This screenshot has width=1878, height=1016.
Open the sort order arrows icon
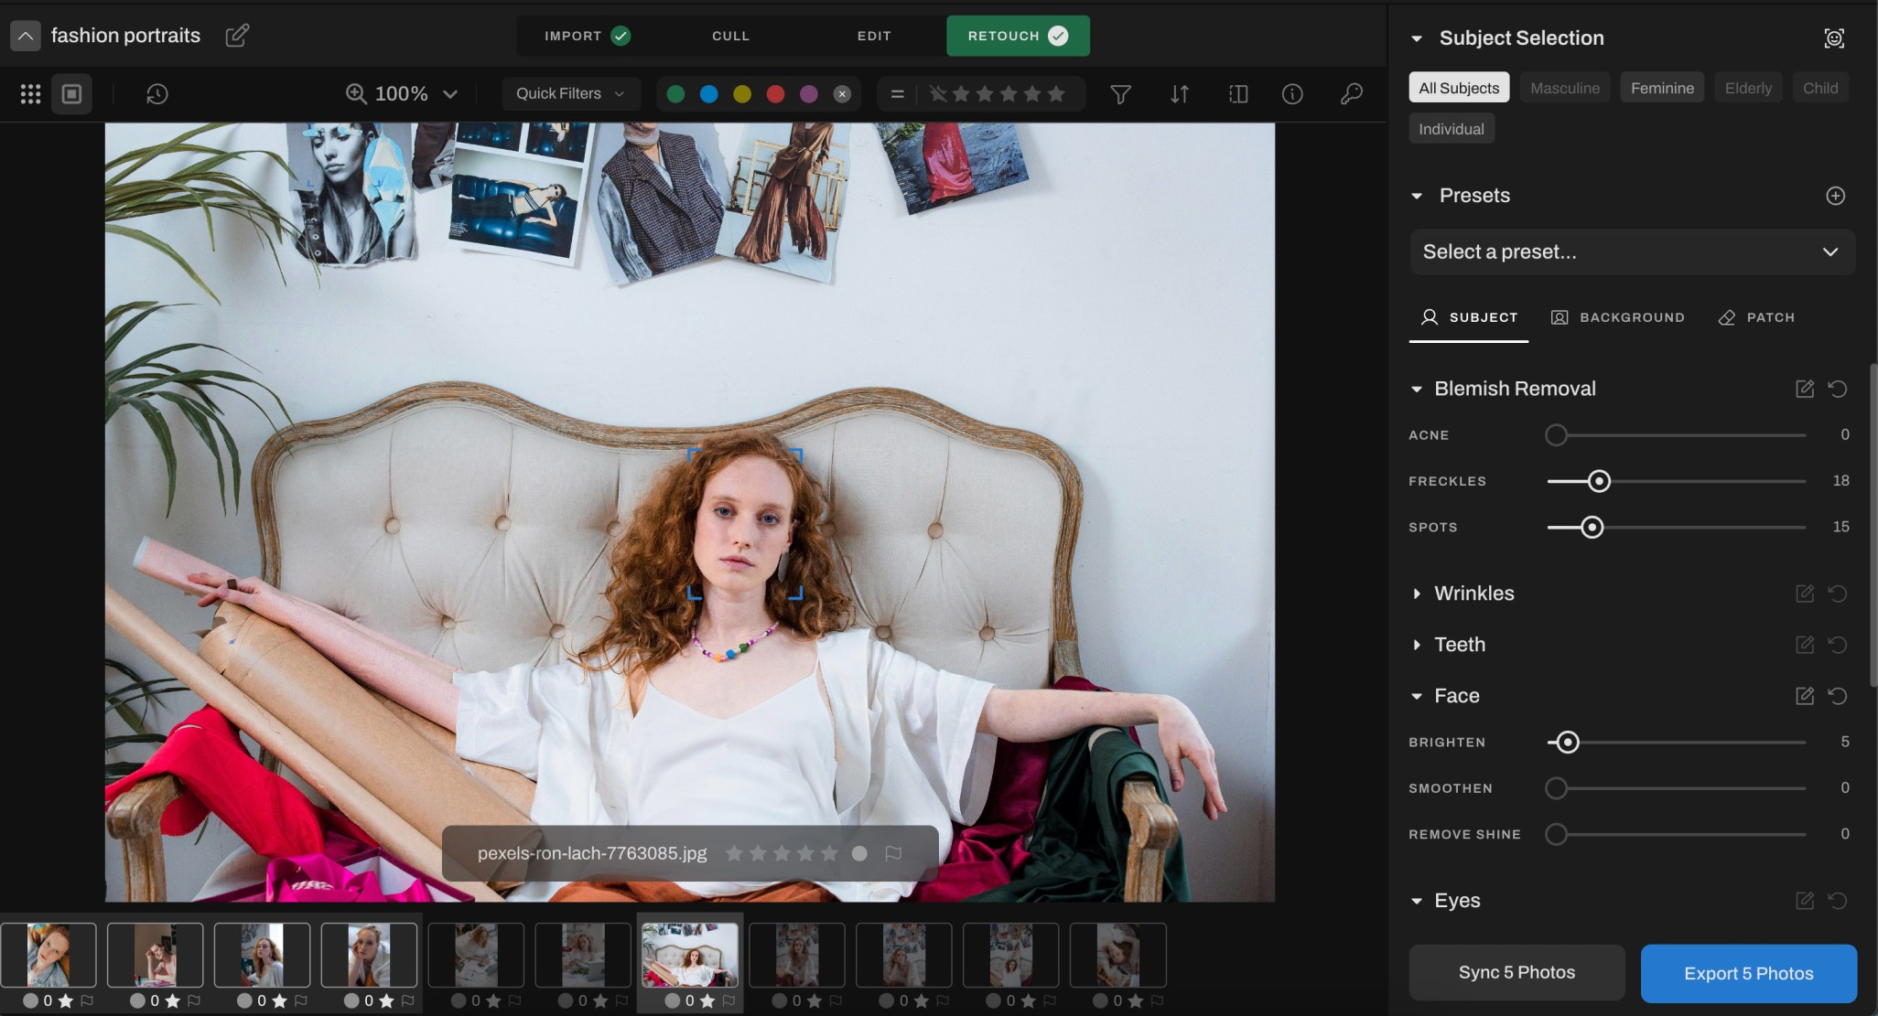1180,94
